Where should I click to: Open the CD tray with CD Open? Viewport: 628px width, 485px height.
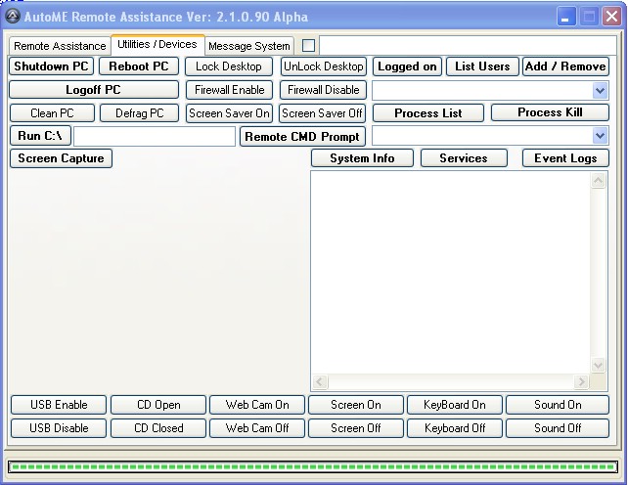click(158, 405)
